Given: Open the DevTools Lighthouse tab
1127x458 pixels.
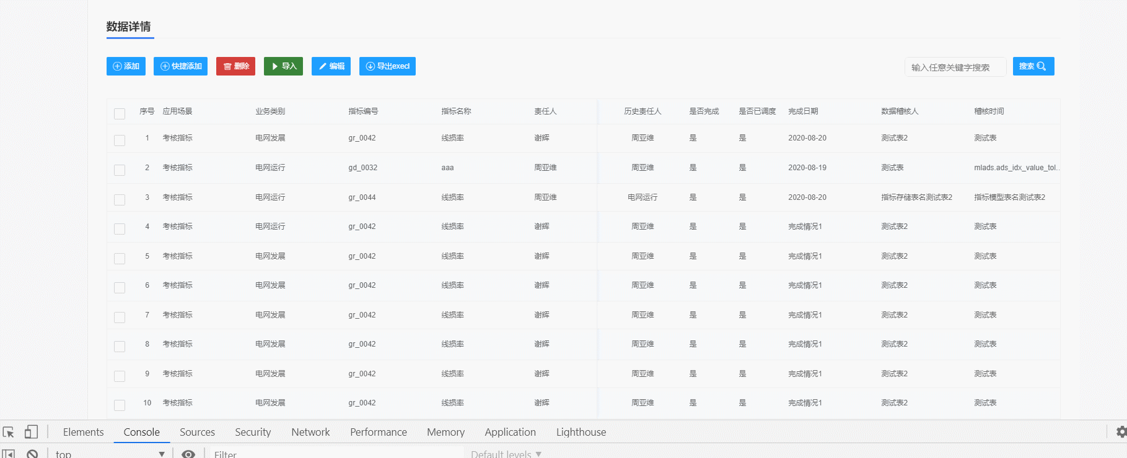Looking at the screenshot, I should coord(581,432).
